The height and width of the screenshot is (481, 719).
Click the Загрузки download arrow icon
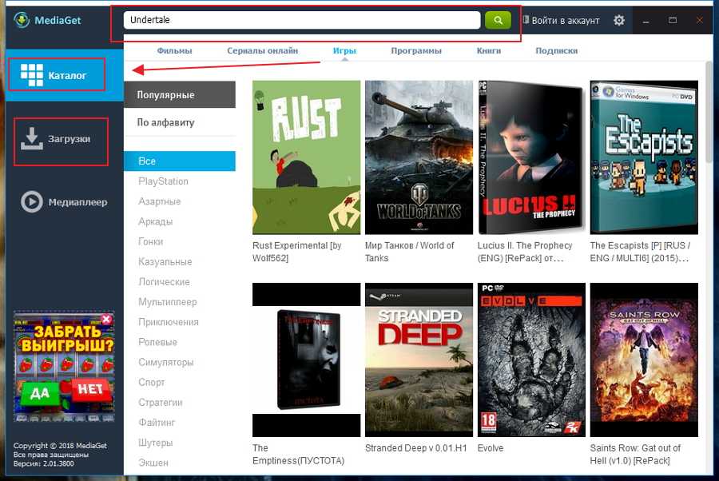click(32, 138)
